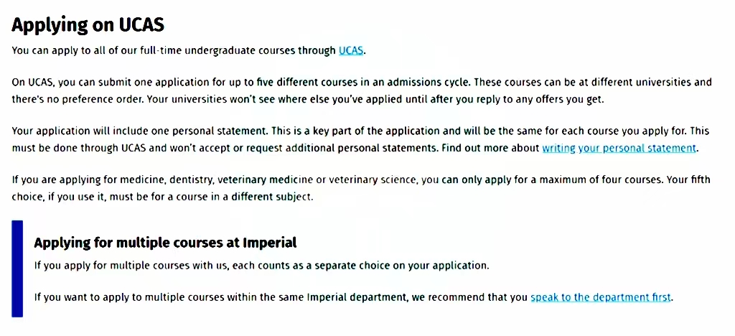Screen dimensions: 735x336
Task: Click the sentence starting 'You can apply to all'
Action: coord(189,50)
